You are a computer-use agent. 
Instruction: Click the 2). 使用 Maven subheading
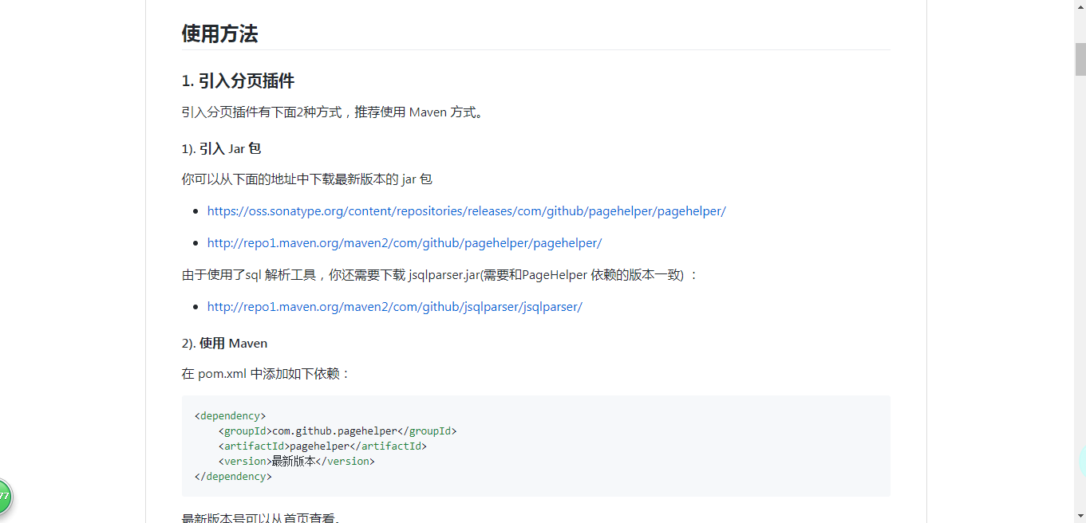[224, 343]
